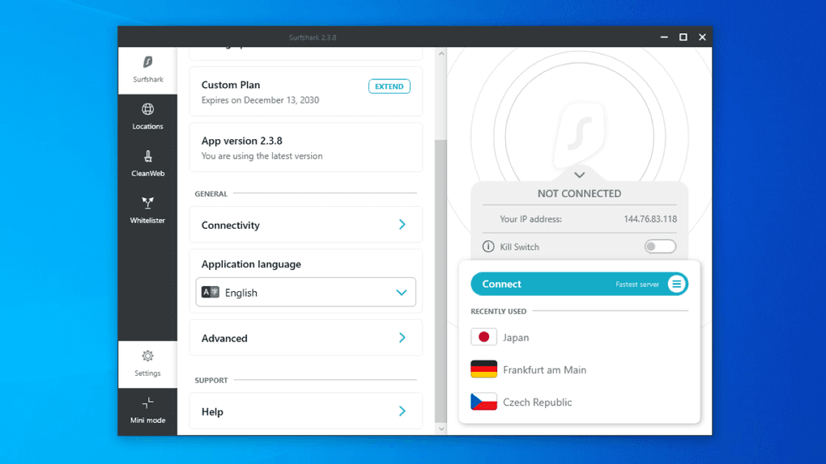
Task: Click the Germany flag icon
Action: click(x=483, y=369)
